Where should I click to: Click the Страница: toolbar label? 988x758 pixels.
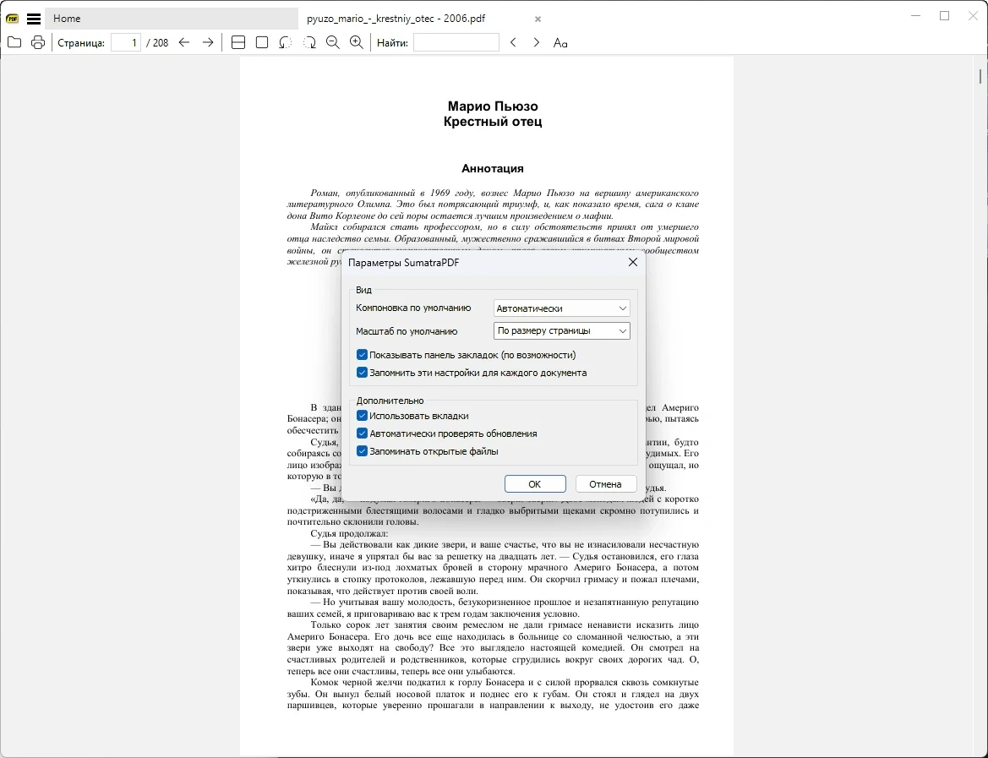click(80, 43)
